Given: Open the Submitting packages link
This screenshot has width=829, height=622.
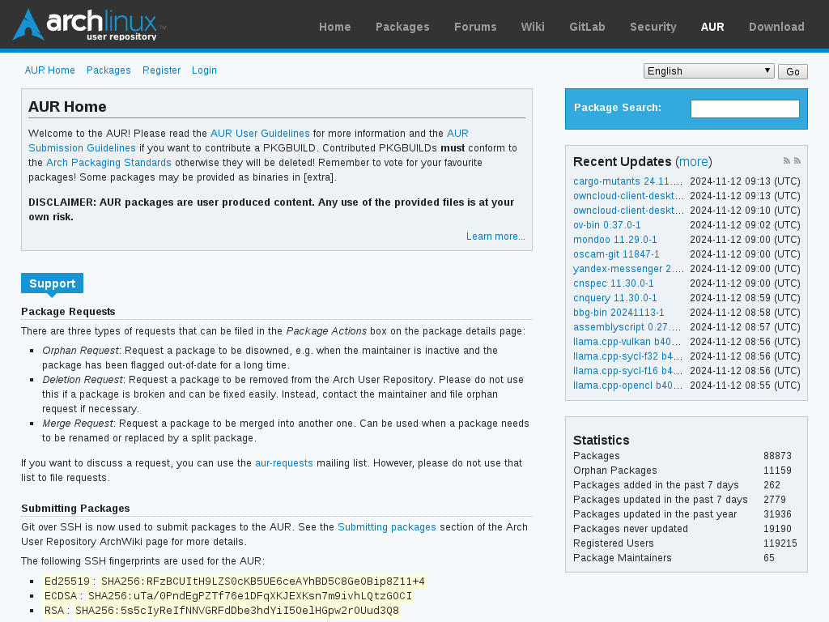Looking at the screenshot, I should 386,526.
